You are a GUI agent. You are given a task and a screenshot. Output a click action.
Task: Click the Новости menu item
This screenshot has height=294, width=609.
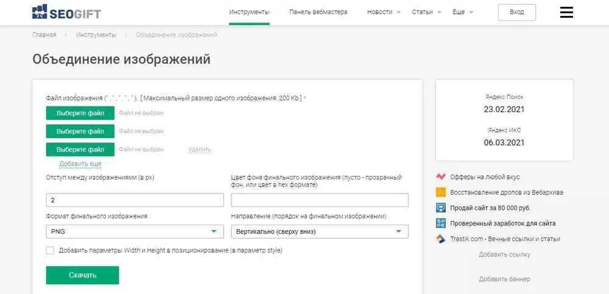[379, 12]
